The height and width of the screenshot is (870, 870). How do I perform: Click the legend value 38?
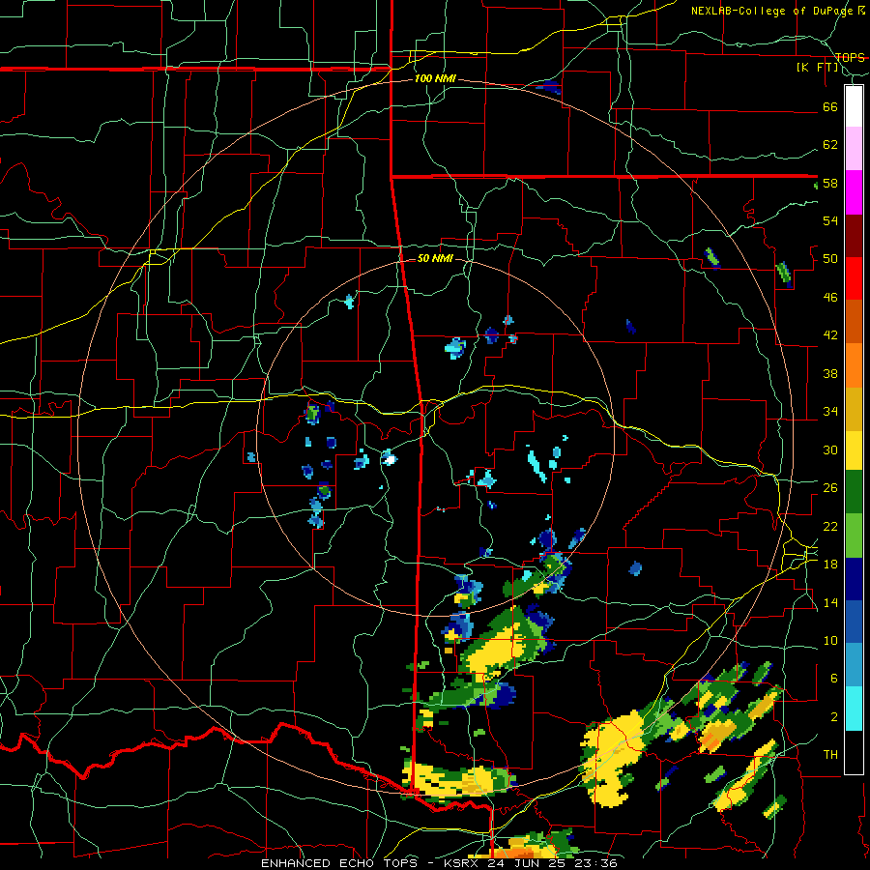point(830,373)
